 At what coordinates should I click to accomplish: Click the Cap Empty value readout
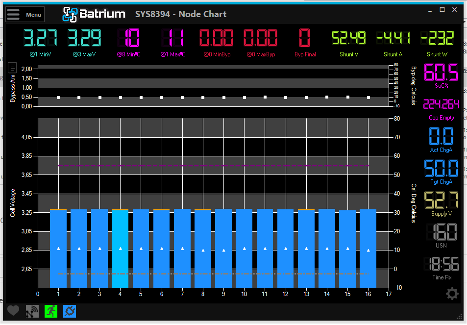pyautogui.click(x=441, y=104)
